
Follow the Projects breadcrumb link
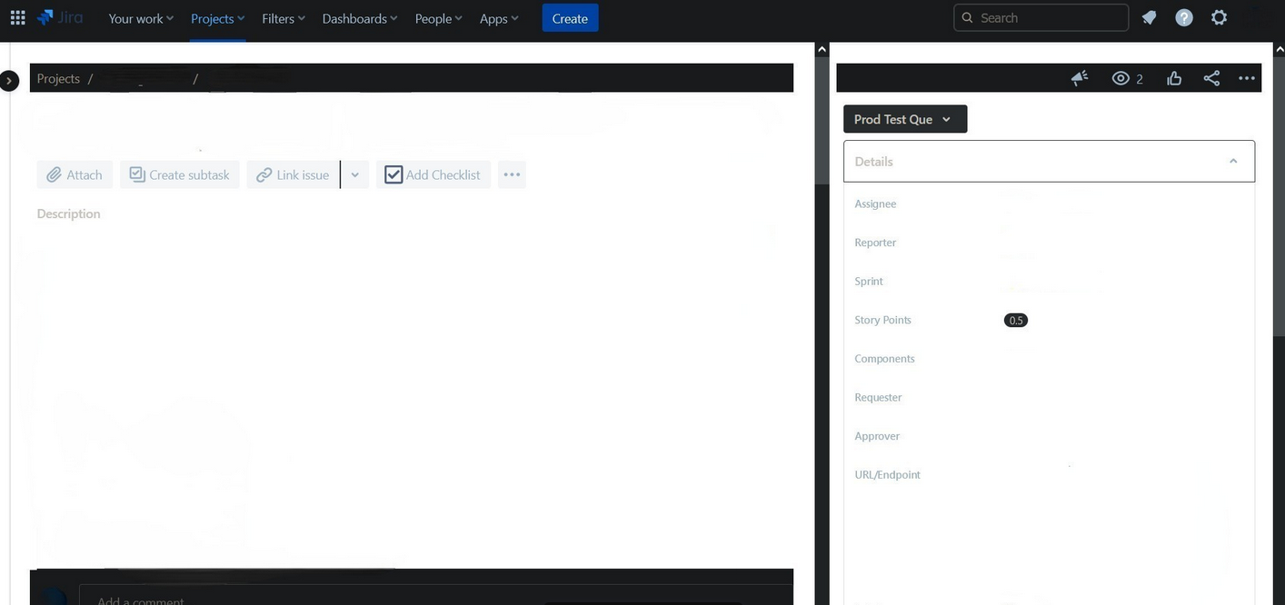(x=58, y=76)
